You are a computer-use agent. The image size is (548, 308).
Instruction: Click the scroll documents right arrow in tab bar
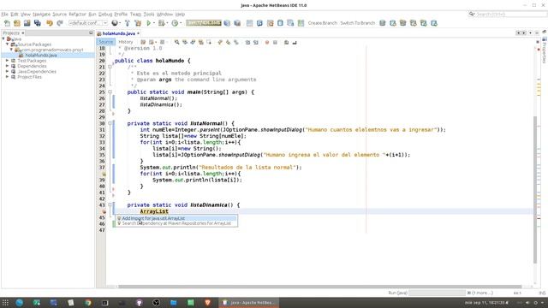(523, 33)
